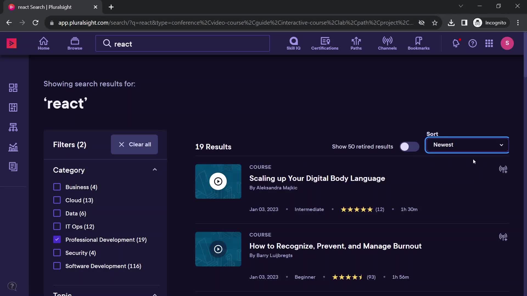
Task: Add How to Recognize Burnout course to channel
Action: tap(503, 237)
